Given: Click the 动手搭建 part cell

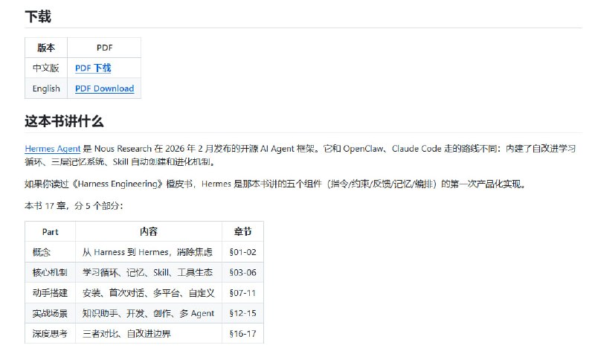Looking at the screenshot, I should [50, 293].
